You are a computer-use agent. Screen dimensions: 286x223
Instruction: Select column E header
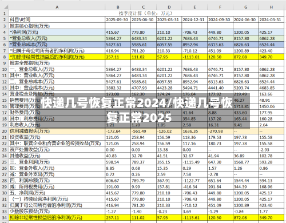(194, 7)
